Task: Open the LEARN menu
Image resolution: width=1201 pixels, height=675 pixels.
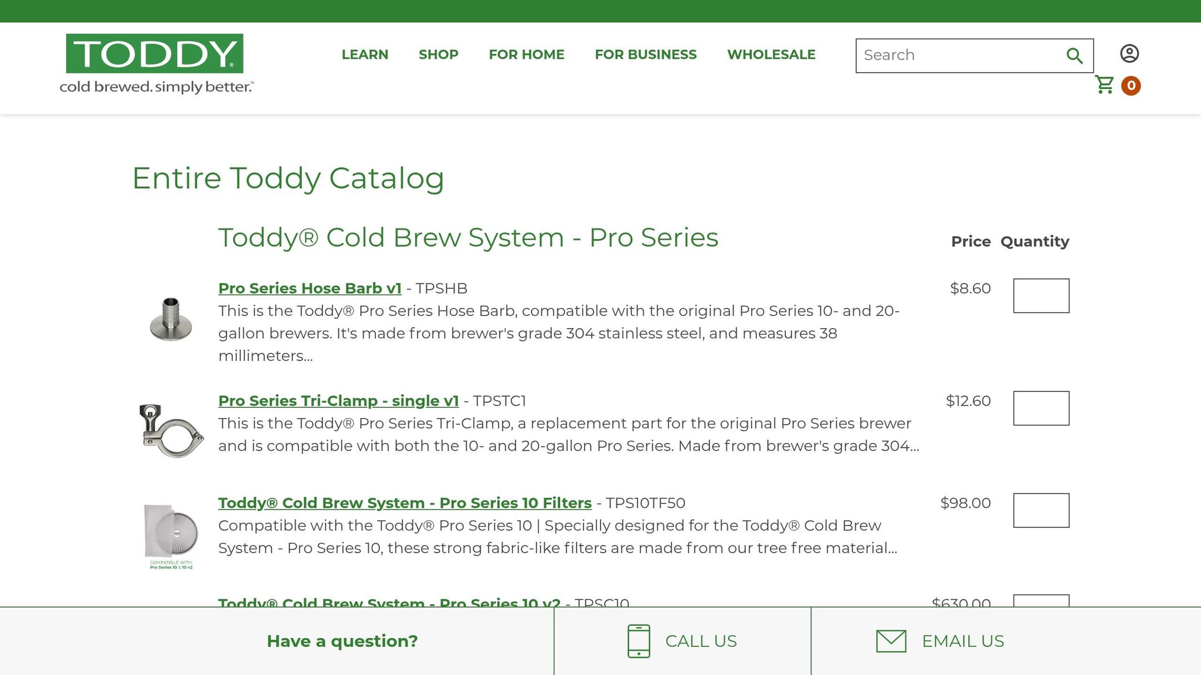Action: point(365,54)
